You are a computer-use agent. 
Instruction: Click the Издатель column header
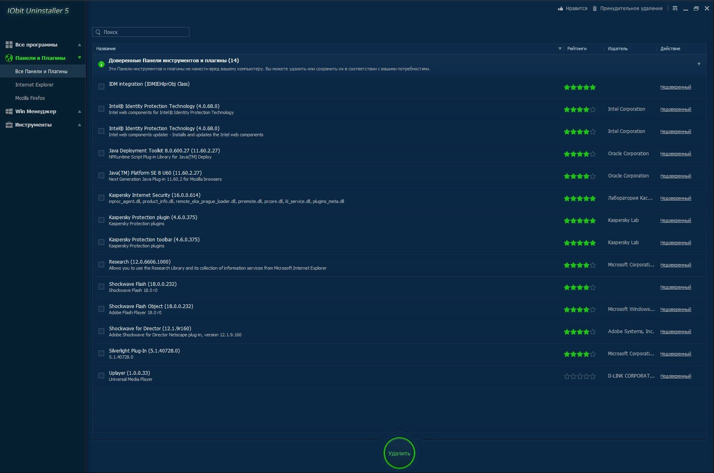pos(617,49)
